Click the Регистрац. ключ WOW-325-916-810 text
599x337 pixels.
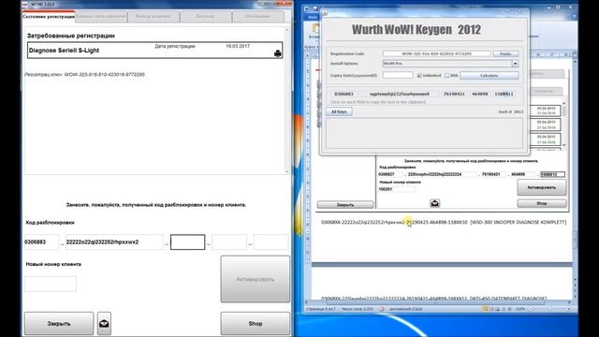(85, 75)
